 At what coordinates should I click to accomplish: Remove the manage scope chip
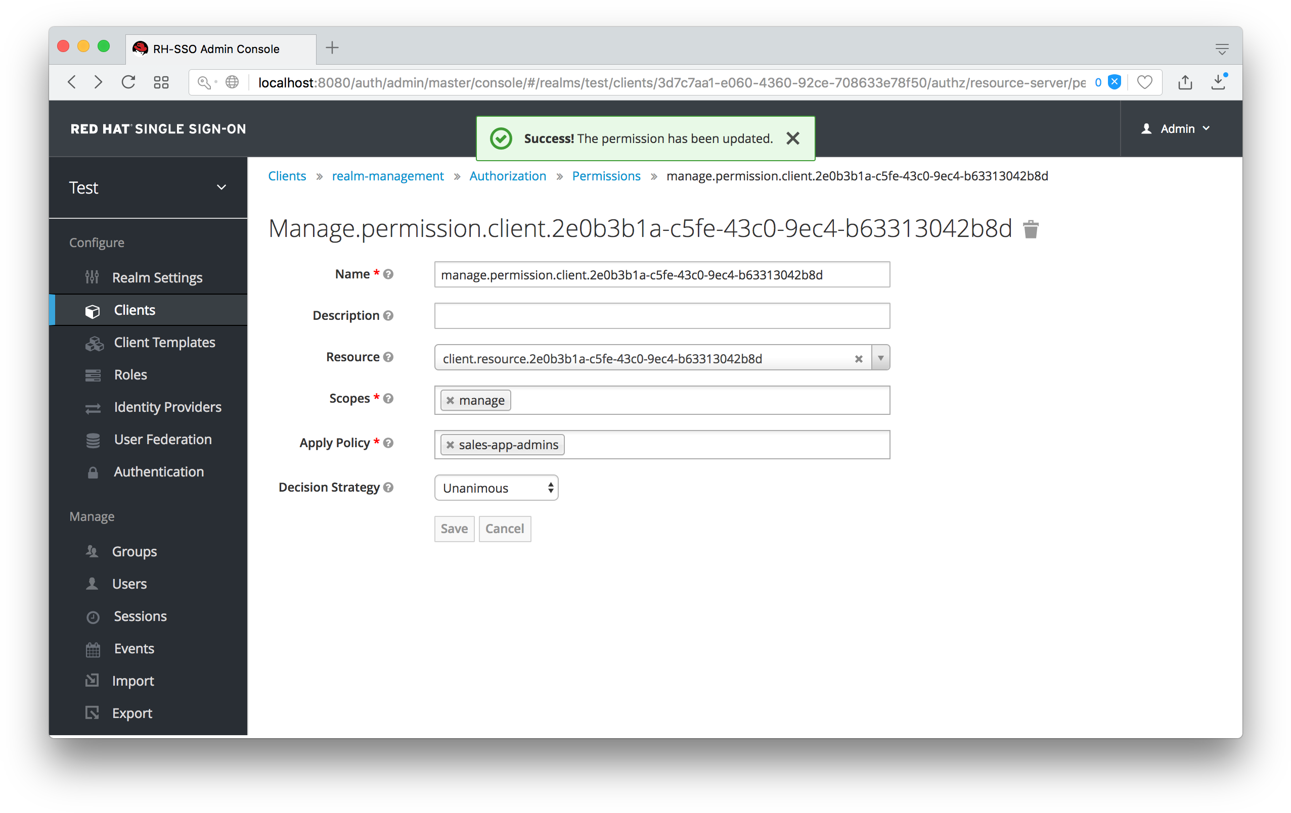[x=450, y=400]
